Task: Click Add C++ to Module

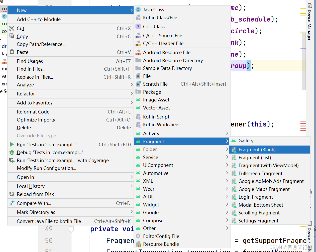Action: click(70, 19)
